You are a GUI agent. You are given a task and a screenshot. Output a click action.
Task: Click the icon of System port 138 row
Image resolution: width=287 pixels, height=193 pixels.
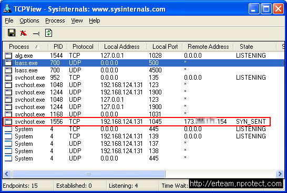8,151
